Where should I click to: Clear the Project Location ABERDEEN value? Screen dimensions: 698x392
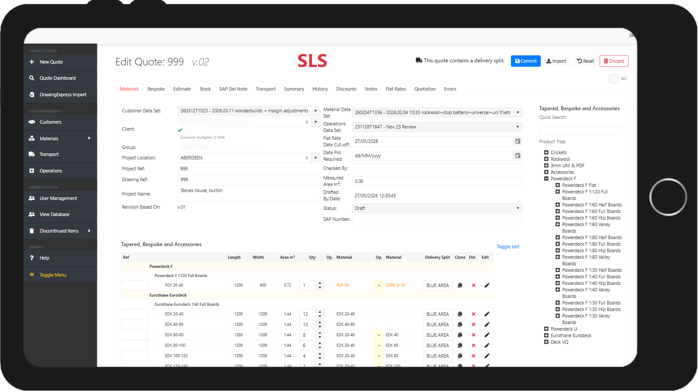coord(307,158)
